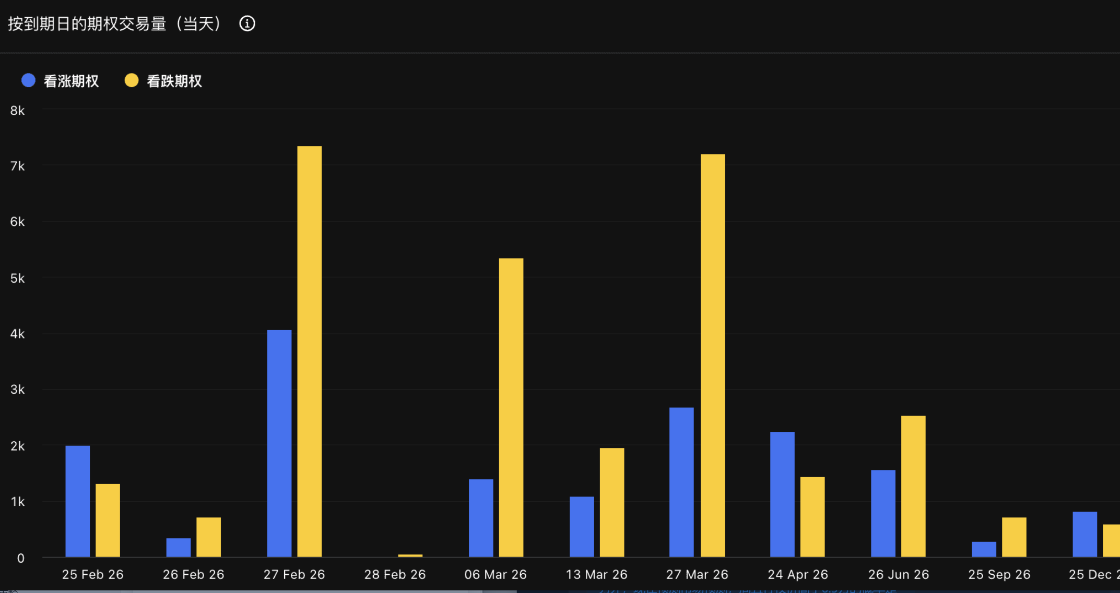Click the yellow put bar for 27 Mar 26

tap(712, 355)
